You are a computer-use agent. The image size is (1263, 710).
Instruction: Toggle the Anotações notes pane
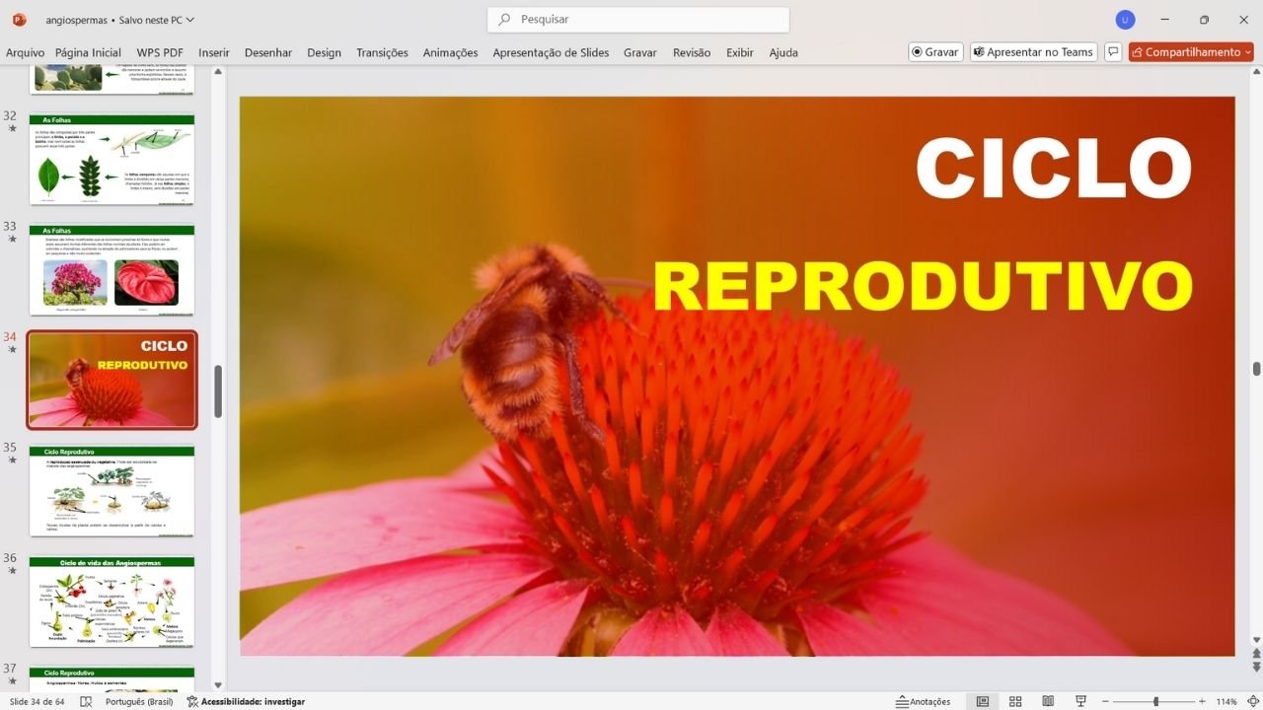tap(923, 701)
